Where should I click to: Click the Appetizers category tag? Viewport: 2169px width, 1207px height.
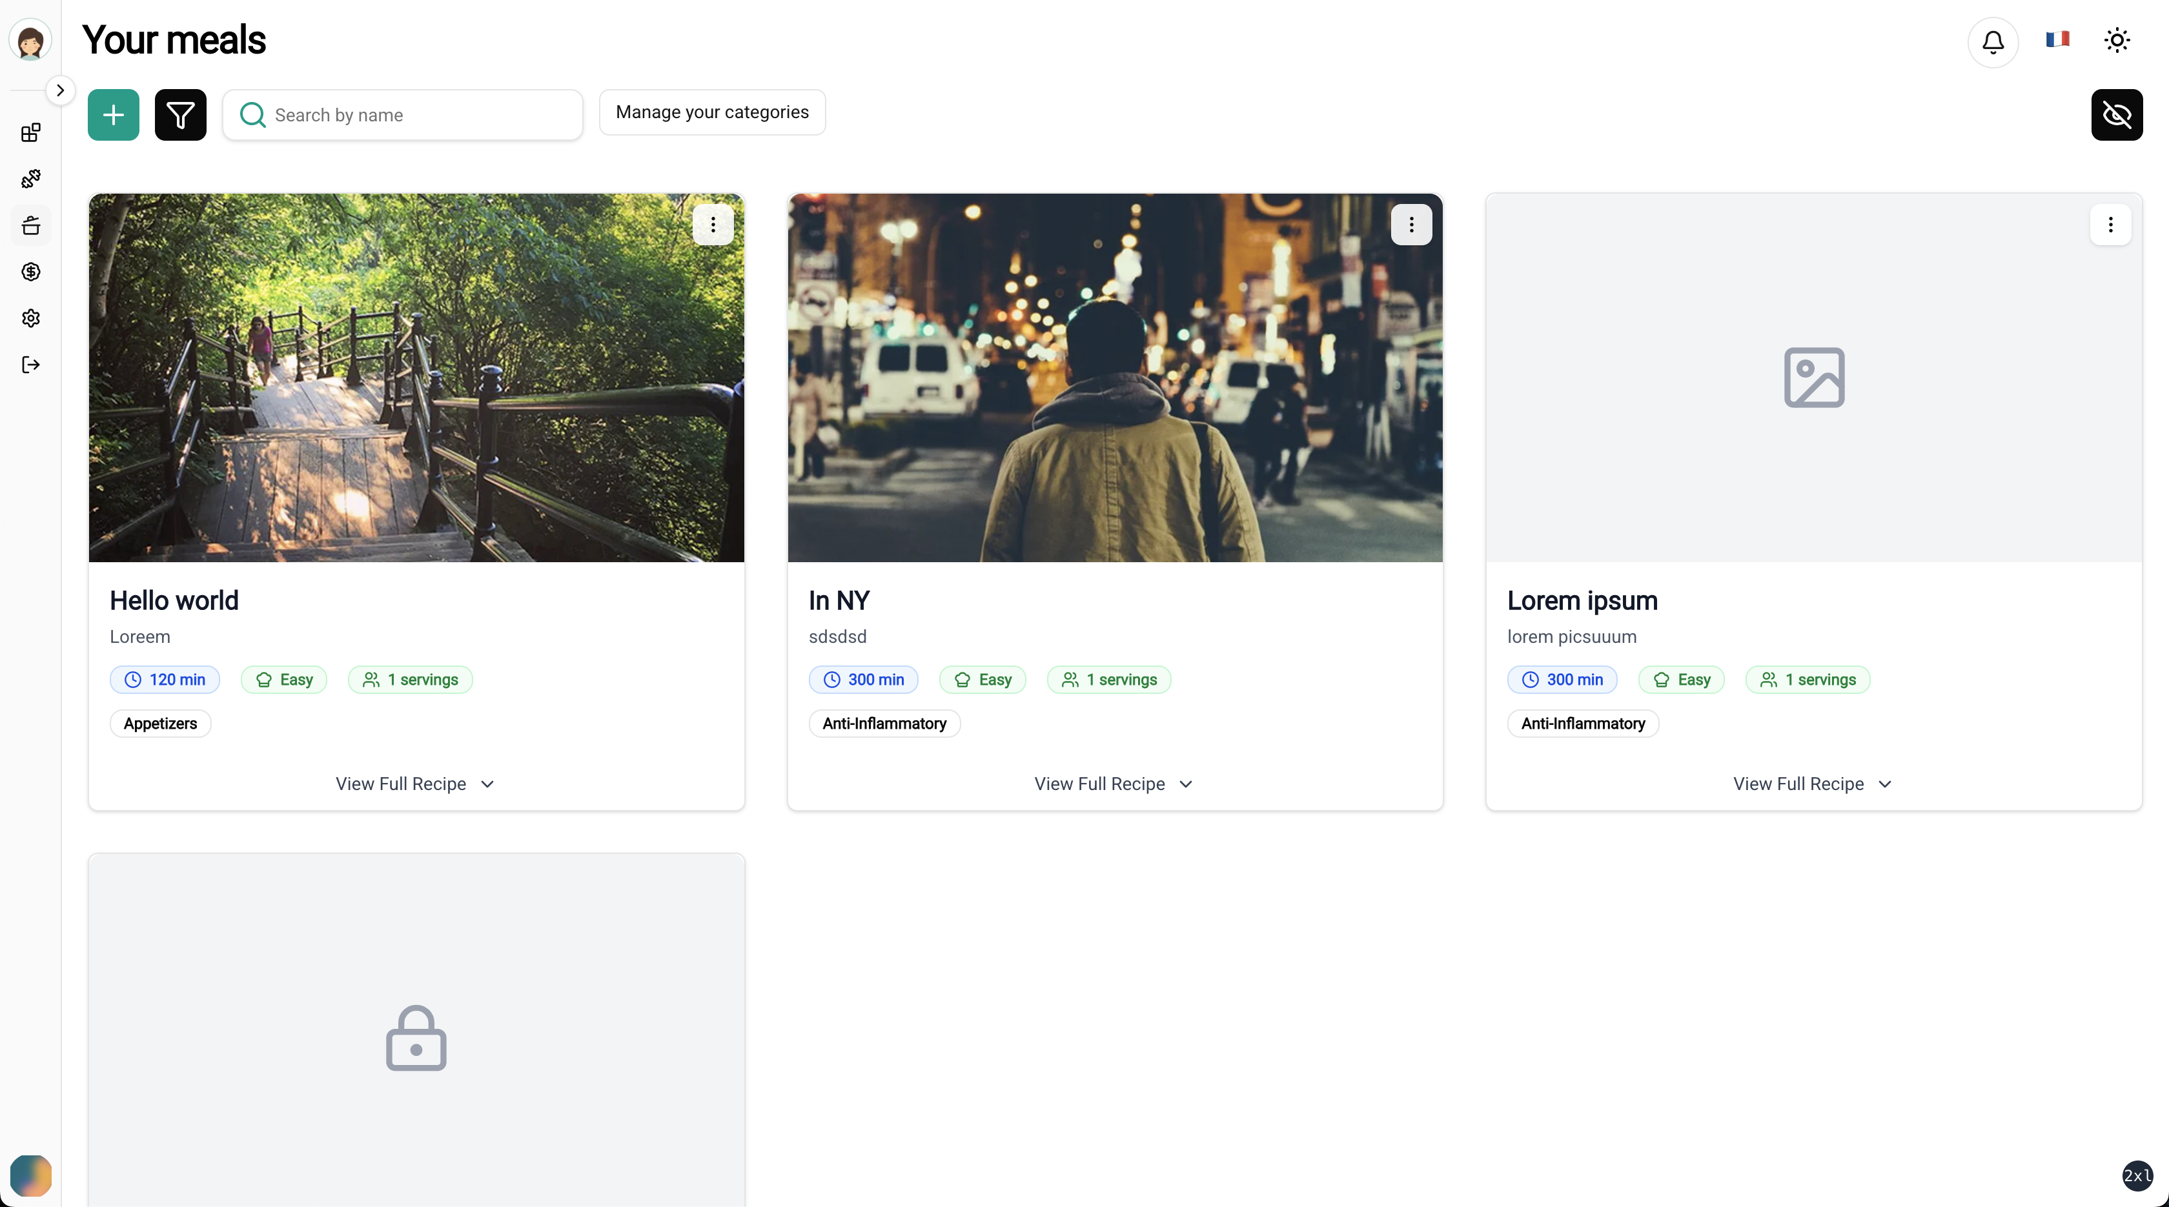pos(160,723)
